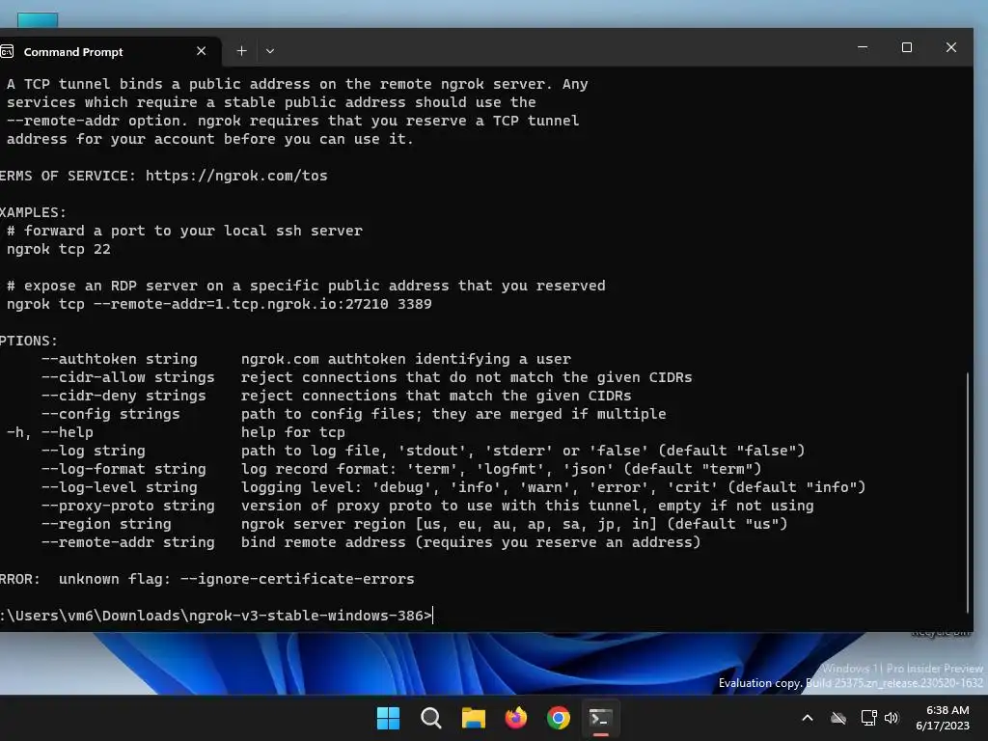Click the '--region string' option text
Image resolution: width=988 pixels, height=741 pixels.
click(106, 524)
